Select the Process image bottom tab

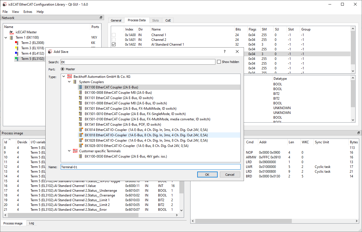13,223
